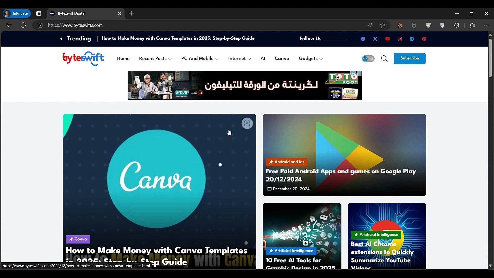The width and height of the screenshot is (494, 278).
Task: Switch the site theme between light and dark
Action: 368,58
